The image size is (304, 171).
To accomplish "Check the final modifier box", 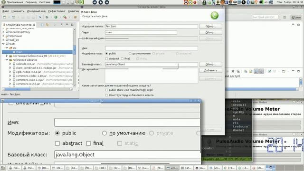I will tap(122, 58).
